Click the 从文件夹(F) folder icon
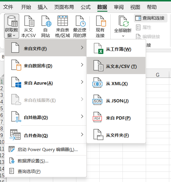The image size is (171, 182). [98, 134]
